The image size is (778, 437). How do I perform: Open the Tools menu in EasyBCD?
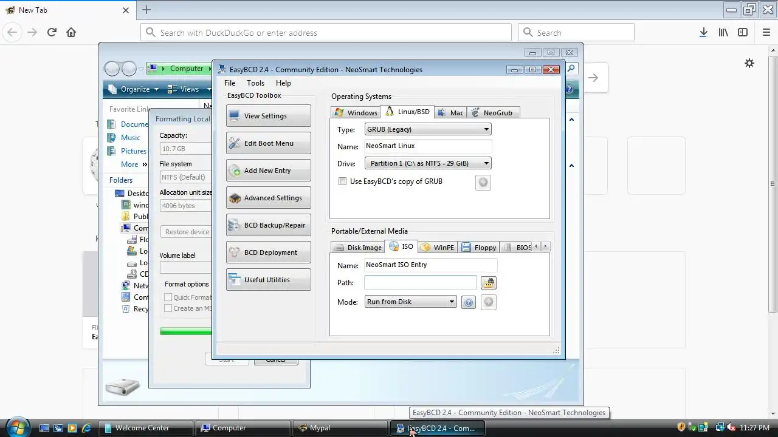pyautogui.click(x=255, y=83)
